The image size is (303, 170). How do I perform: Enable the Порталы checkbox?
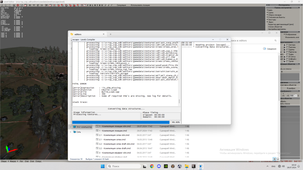[287, 47]
